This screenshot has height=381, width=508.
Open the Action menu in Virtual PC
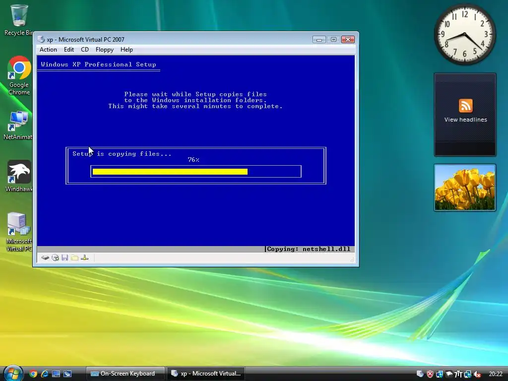(x=48, y=50)
